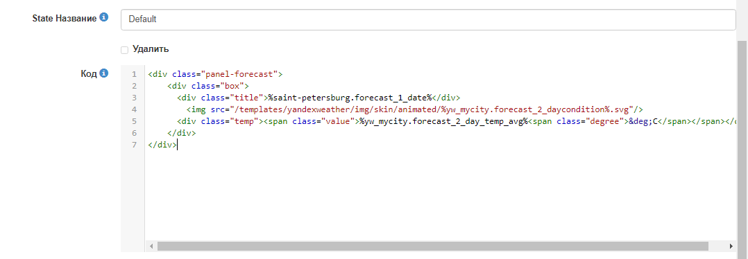Click the info icon beside State Название
The width and height of the screenshot is (748, 259).
tap(103, 18)
